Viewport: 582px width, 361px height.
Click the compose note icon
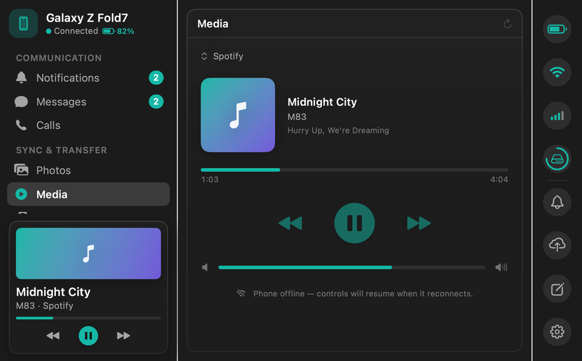[x=557, y=289]
